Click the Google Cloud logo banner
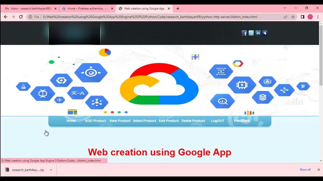The height and width of the screenshot is (181, 323). (x=159, y=80)
